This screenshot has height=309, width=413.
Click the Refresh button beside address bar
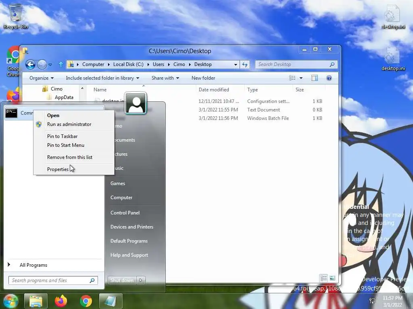click(x=245, y=64)
